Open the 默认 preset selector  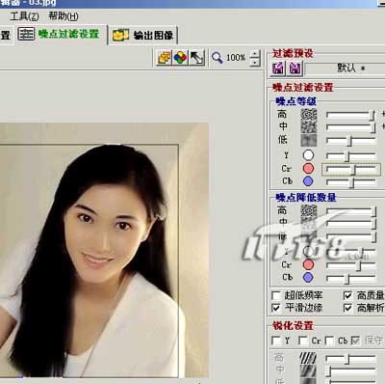click(346, 69)
